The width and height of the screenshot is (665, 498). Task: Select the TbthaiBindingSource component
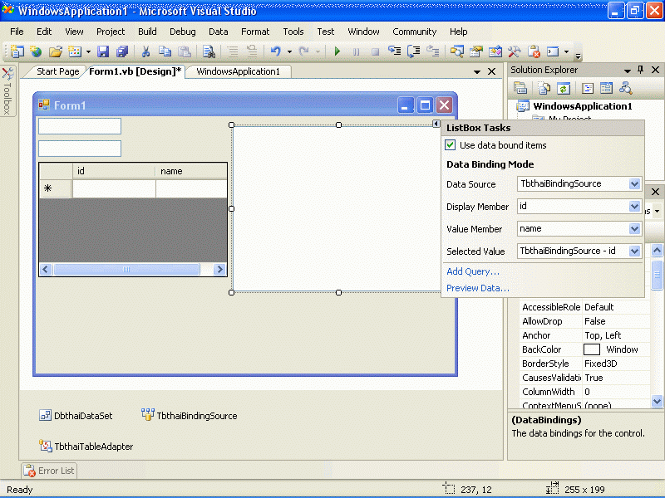tap(190, 416)
